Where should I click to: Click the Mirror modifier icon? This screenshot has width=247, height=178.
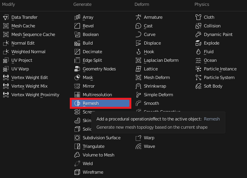[x=77, y=86]
